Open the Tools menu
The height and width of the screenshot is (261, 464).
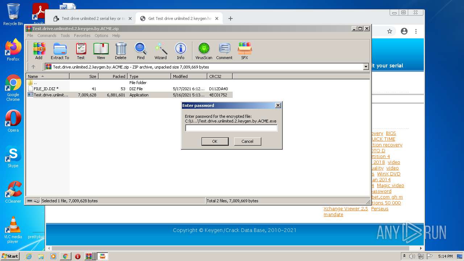(65, 36)
